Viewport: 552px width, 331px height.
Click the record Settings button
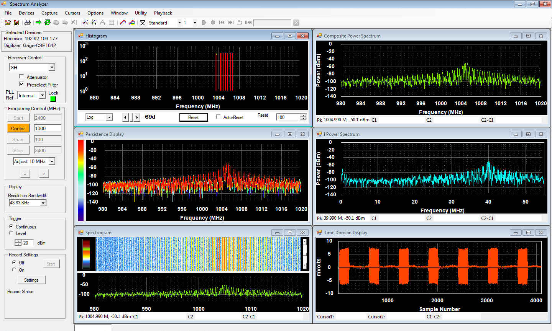click(31, 280)
